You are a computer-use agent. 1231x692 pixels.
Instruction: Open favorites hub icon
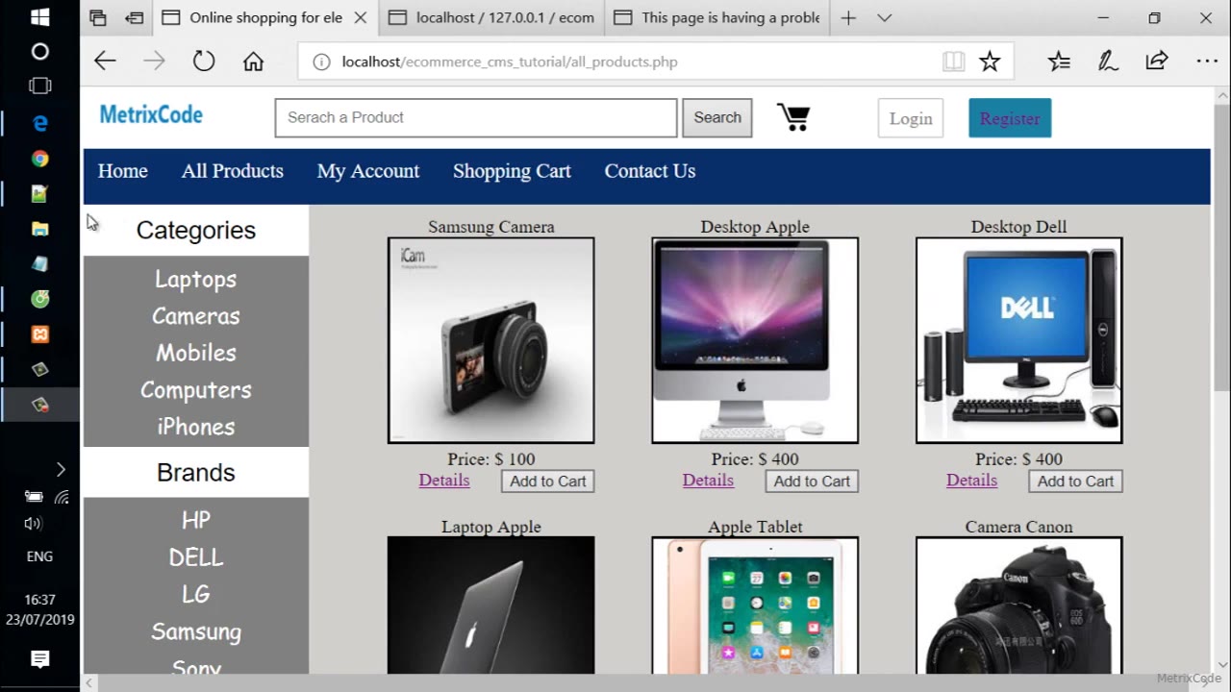click(1059, 62)
